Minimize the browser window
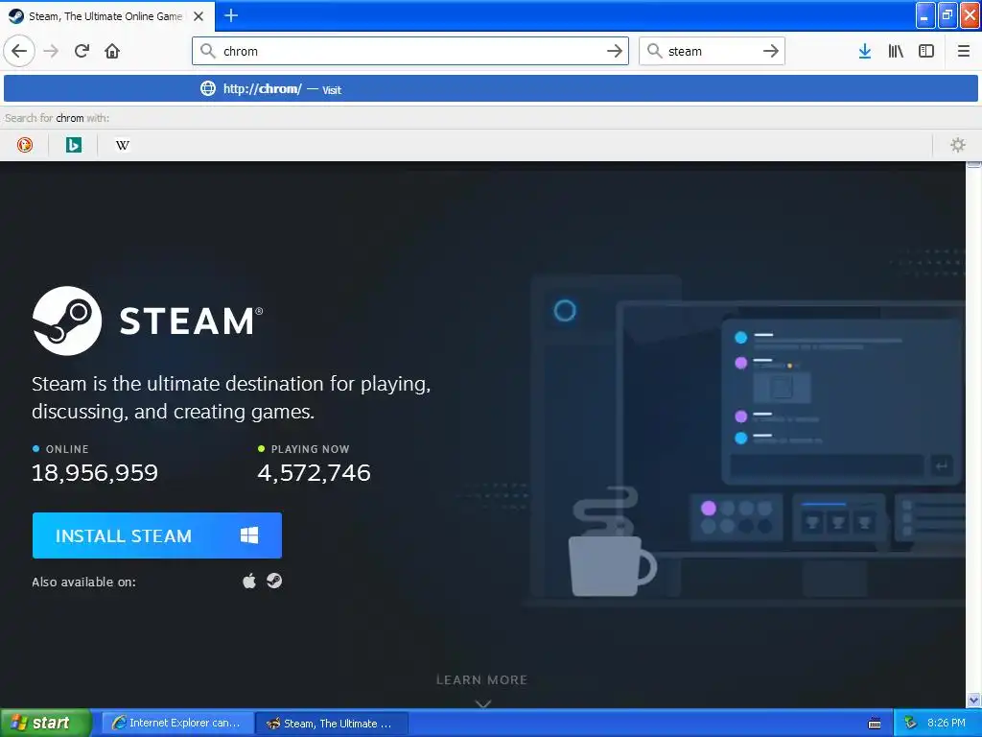Image resolution: width=982 pixels, height=737 pixels. click(x=925, y=15)
